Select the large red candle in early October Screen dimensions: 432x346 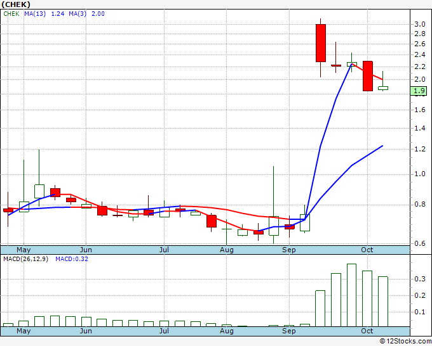[x=367, y=76]
